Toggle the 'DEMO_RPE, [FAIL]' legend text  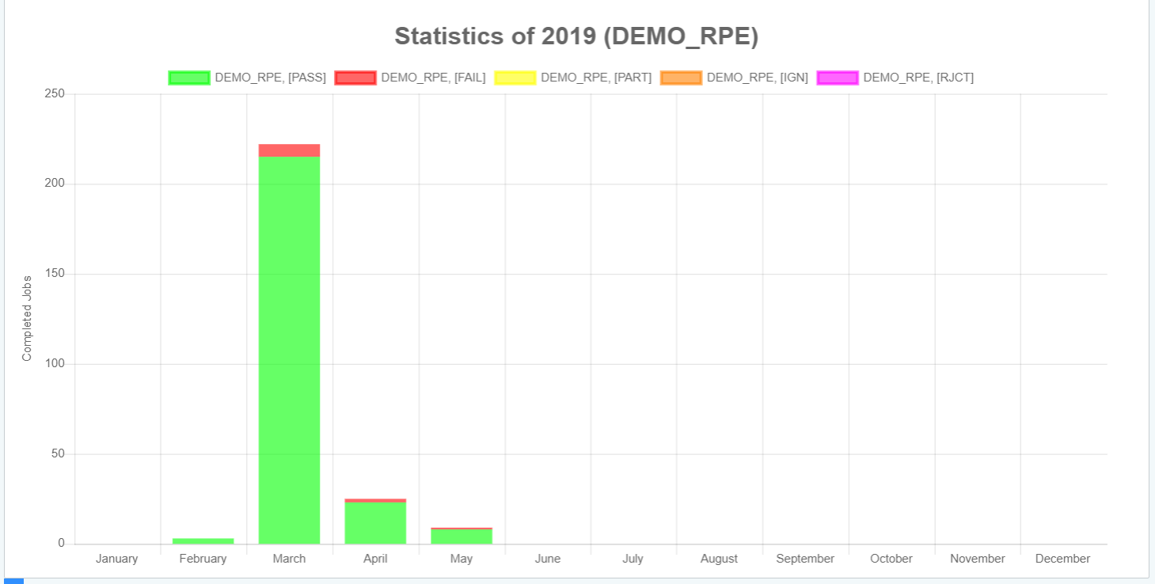coord(433,78)
